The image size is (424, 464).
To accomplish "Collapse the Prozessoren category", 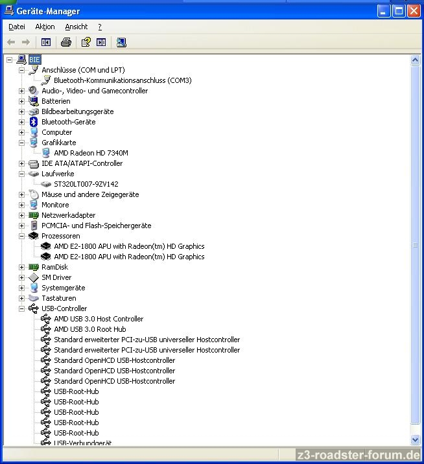I will pyautogui.click(x=21, y=236).
